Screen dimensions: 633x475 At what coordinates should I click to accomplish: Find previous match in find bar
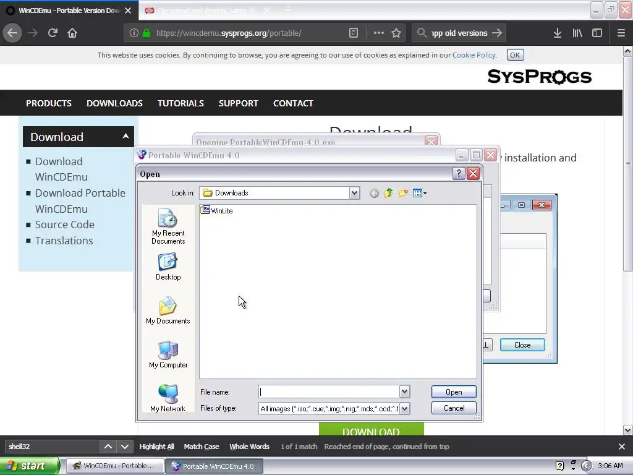108,447
